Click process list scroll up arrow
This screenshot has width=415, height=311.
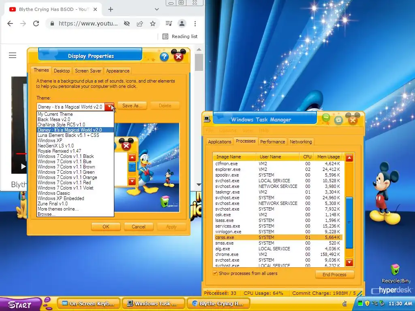349,158
